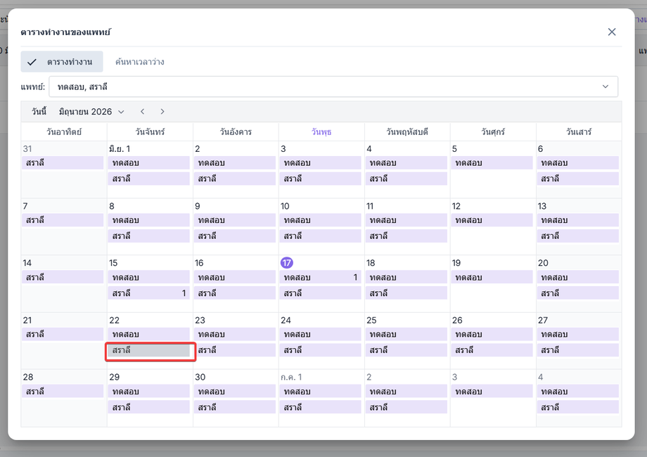Select ทดสอบ entry on June 16
Viewport: 647px width, 457px height.
(x=234, y=277)
